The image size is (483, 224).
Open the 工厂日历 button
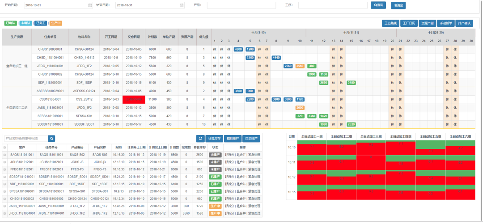pyautogui.click(x=408, y=23)
